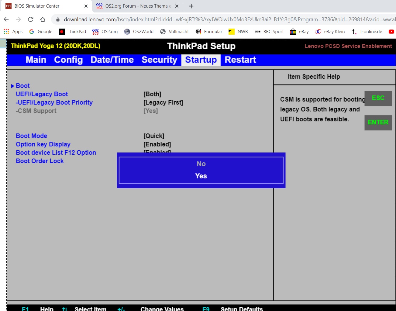Switch to OS2.org Forum tab

(138, 6)
